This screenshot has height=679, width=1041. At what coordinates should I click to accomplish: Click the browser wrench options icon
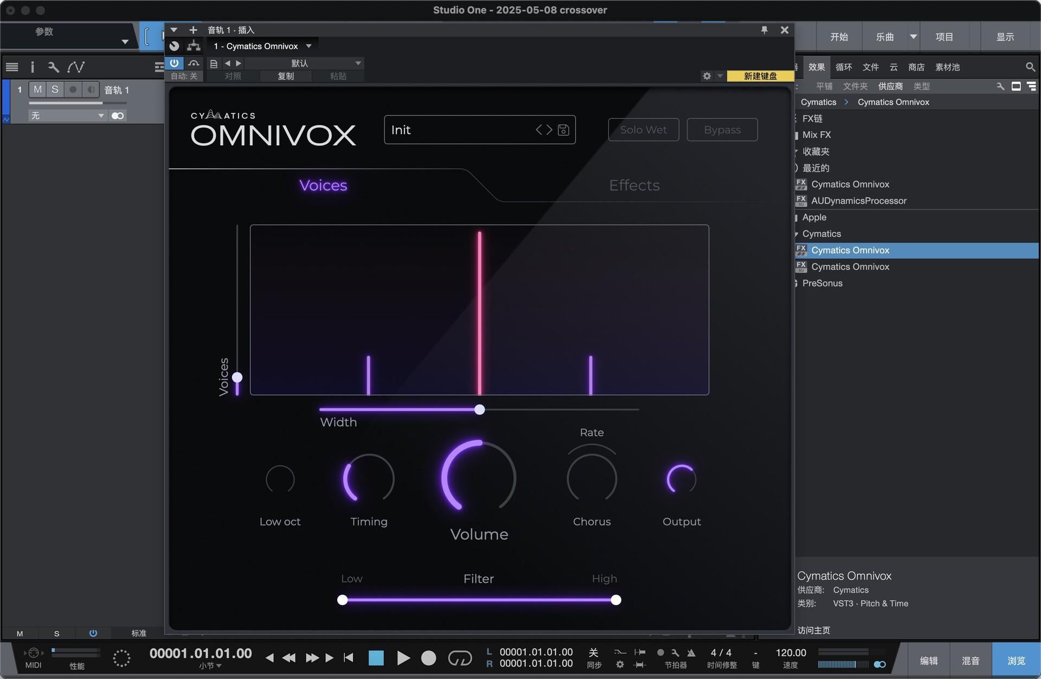[x=1000, y=86]
